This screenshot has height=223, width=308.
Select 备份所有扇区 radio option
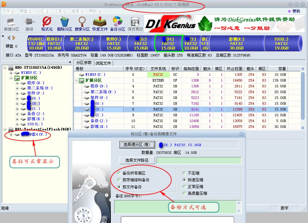click(x=119, y=173)
